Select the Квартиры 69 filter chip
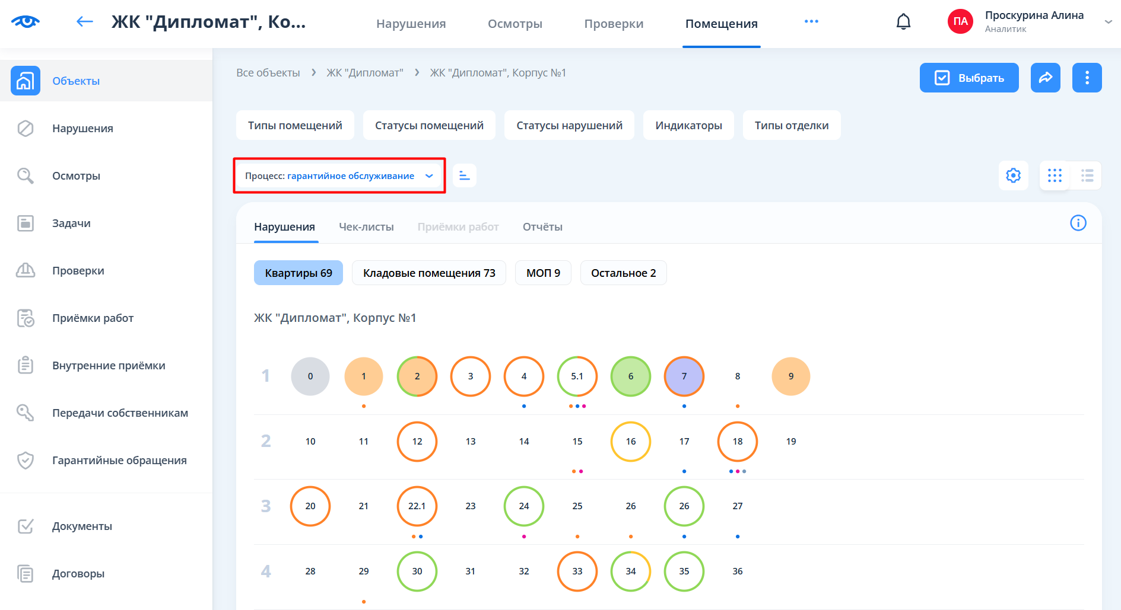The image size is (1121, 610). pyautogui.click(x=298, y=273)
